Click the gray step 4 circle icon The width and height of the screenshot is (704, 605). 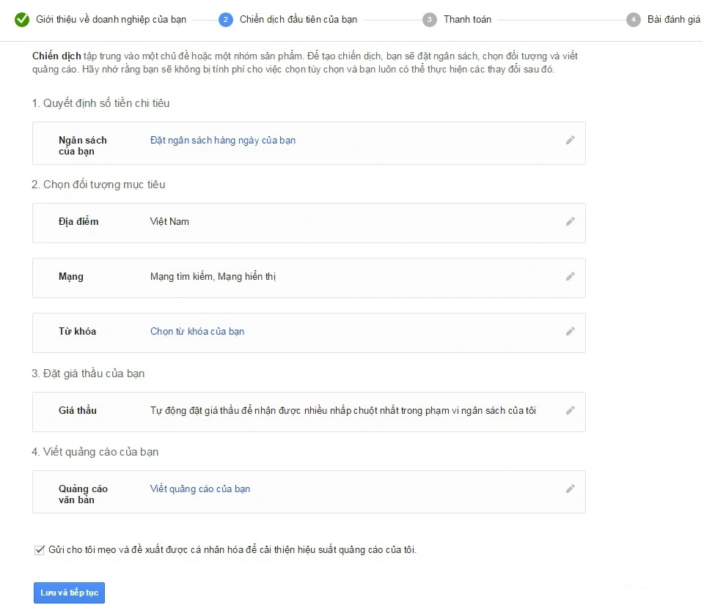tap(634, 19)
